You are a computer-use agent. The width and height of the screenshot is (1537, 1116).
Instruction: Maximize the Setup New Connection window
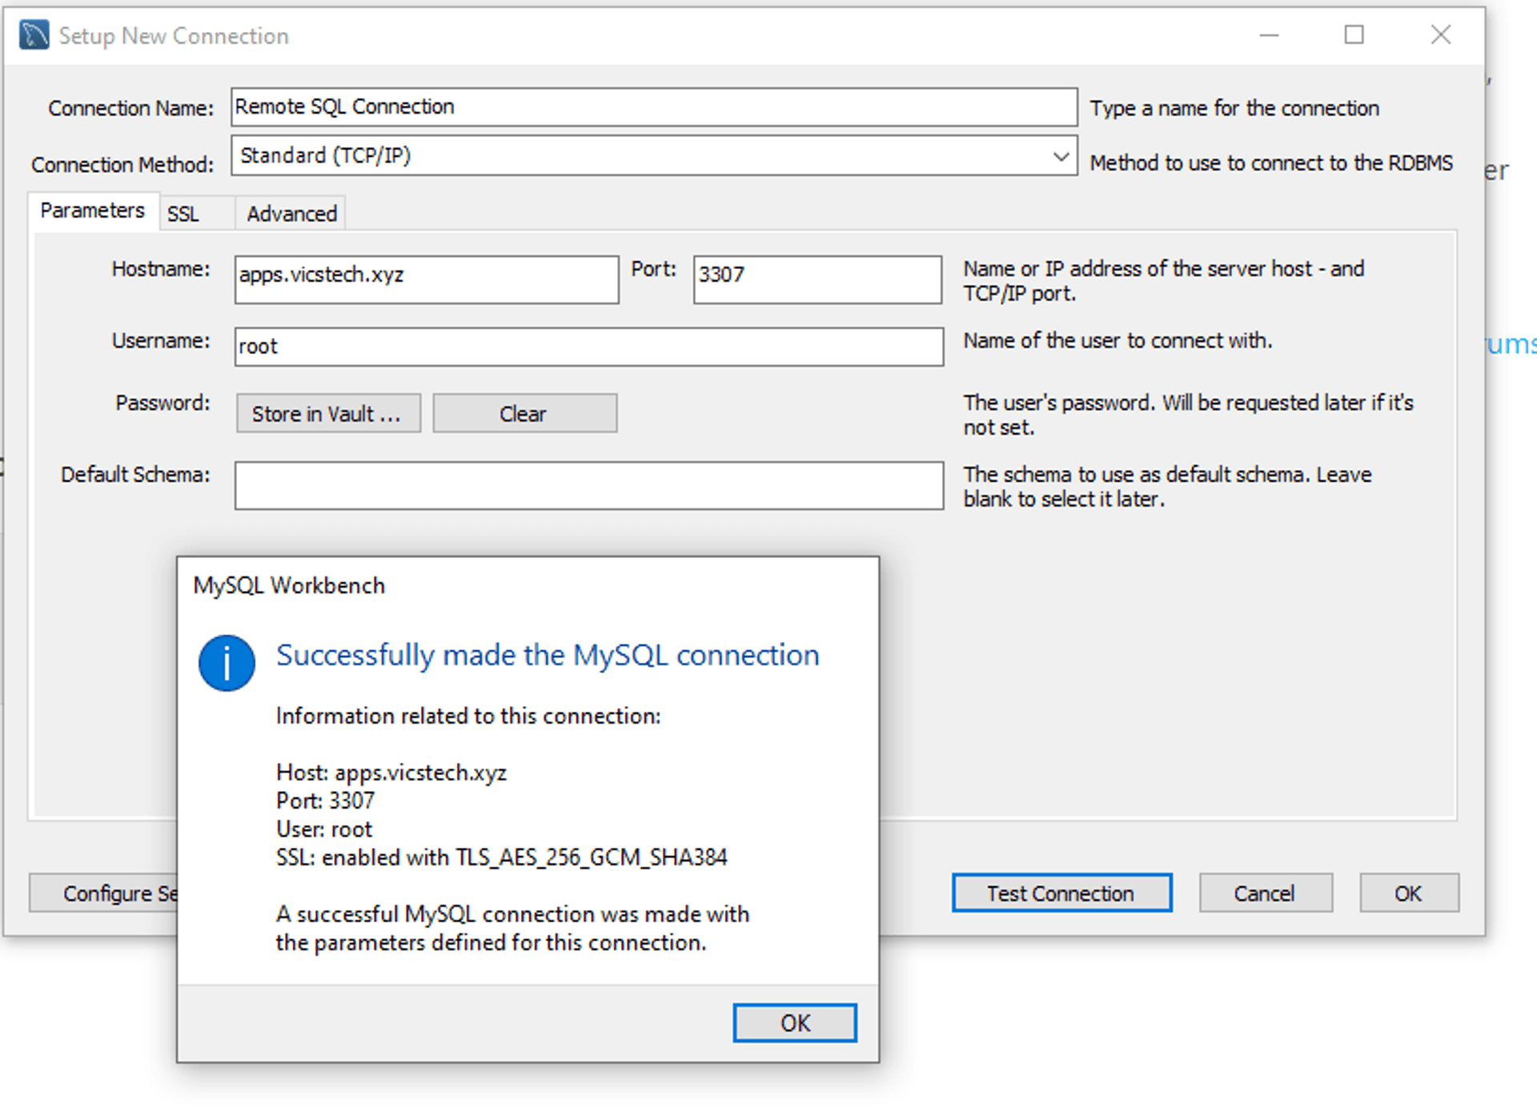click(x=1354, y=35)
